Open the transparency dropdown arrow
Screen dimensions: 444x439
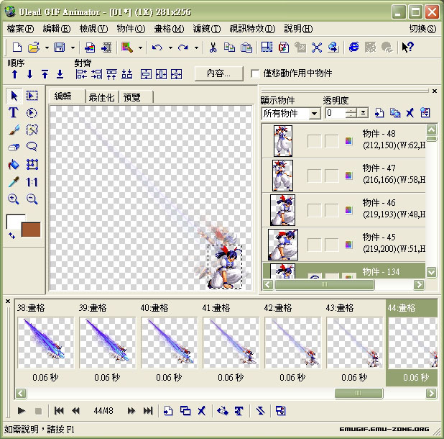363,113
